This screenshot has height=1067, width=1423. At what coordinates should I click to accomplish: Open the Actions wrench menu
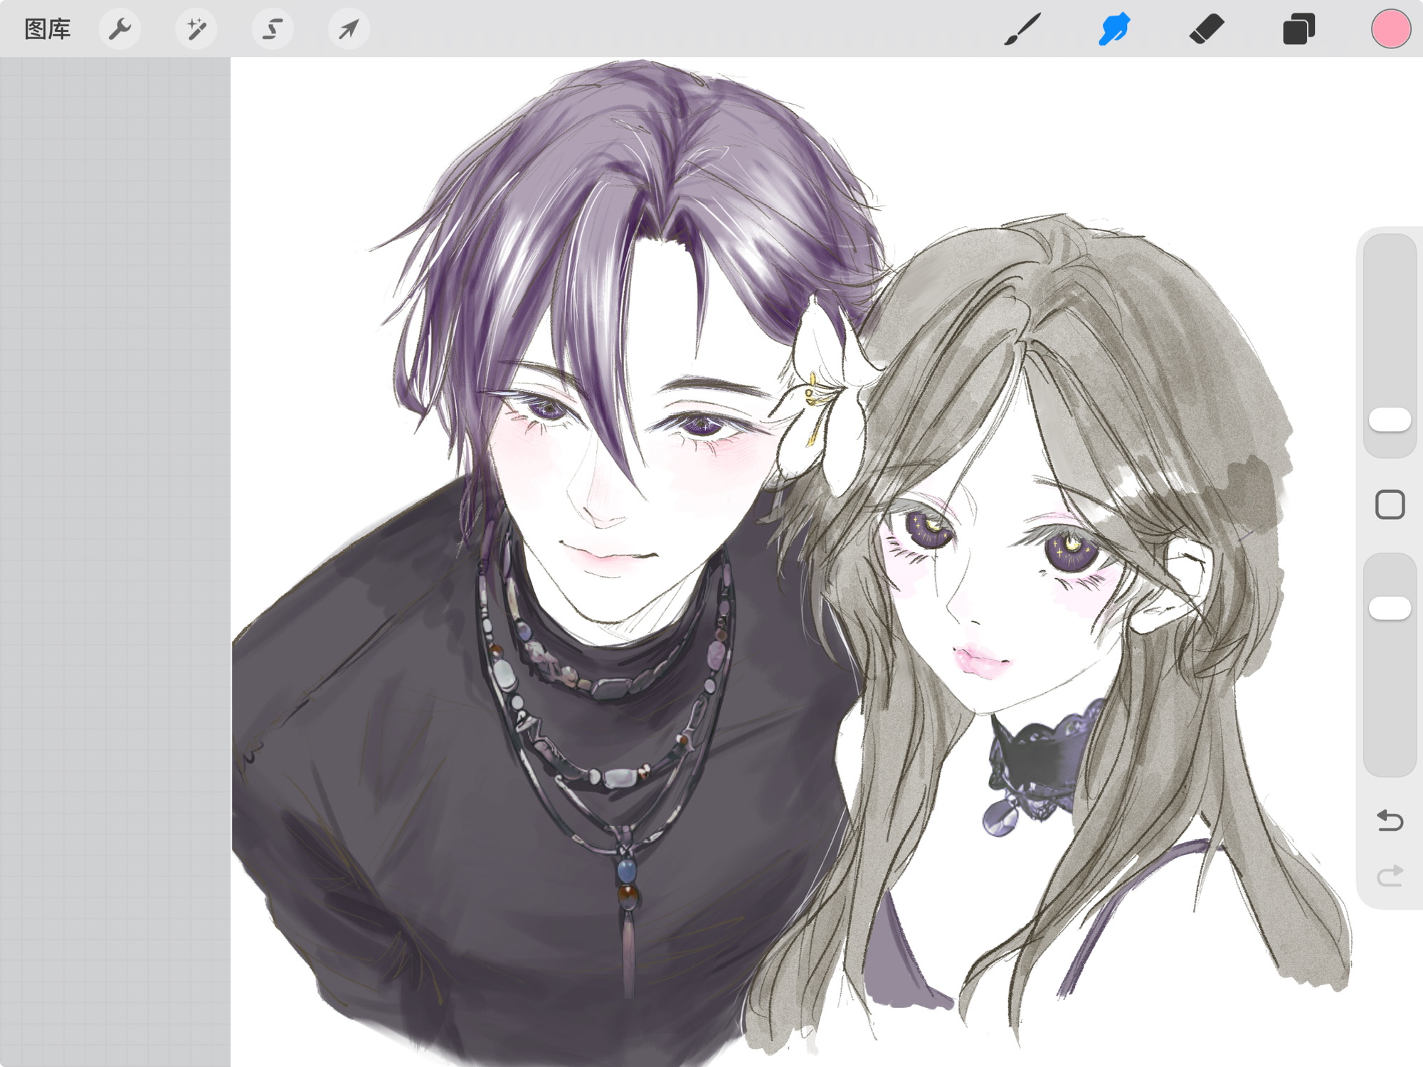pos(120,29)
